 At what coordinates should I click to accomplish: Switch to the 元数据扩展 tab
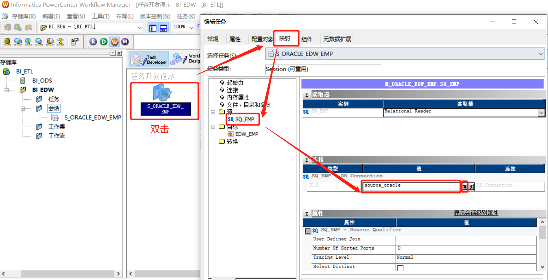click(337, 39)
